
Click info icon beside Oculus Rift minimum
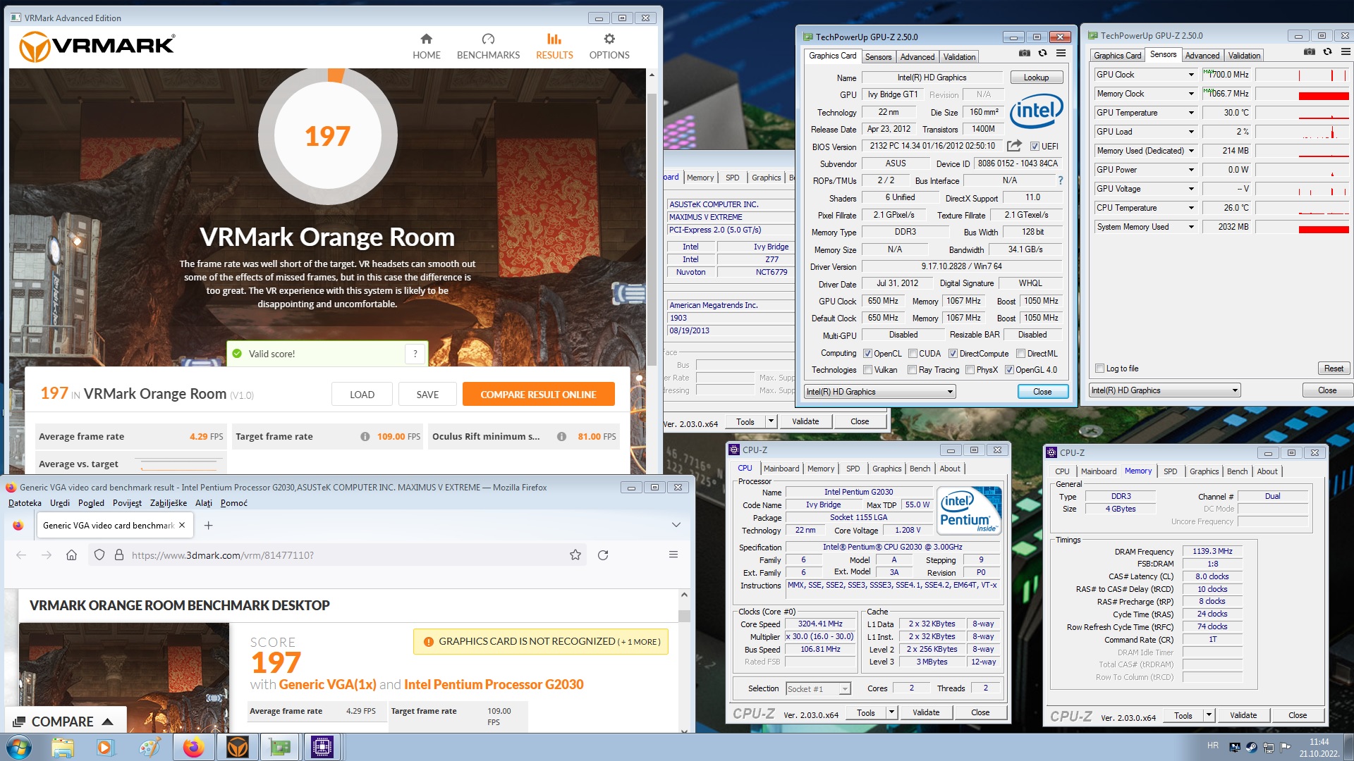tap(561, 437)
